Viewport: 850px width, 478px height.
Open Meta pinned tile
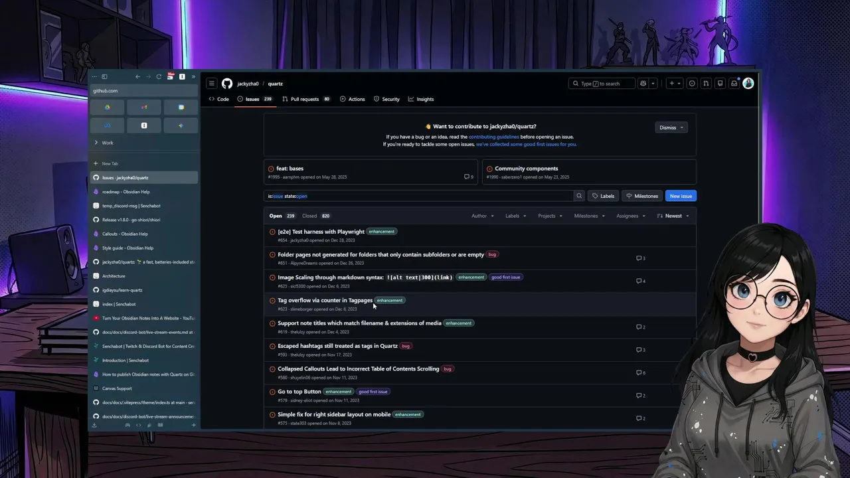point(108,125)
